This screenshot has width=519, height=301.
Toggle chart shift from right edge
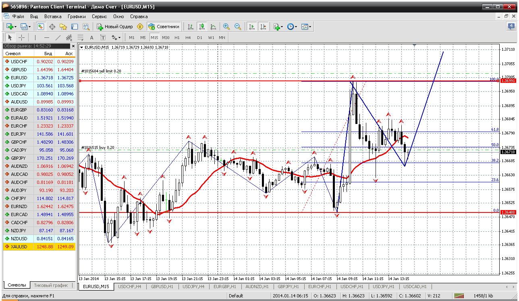click(263, 27)
